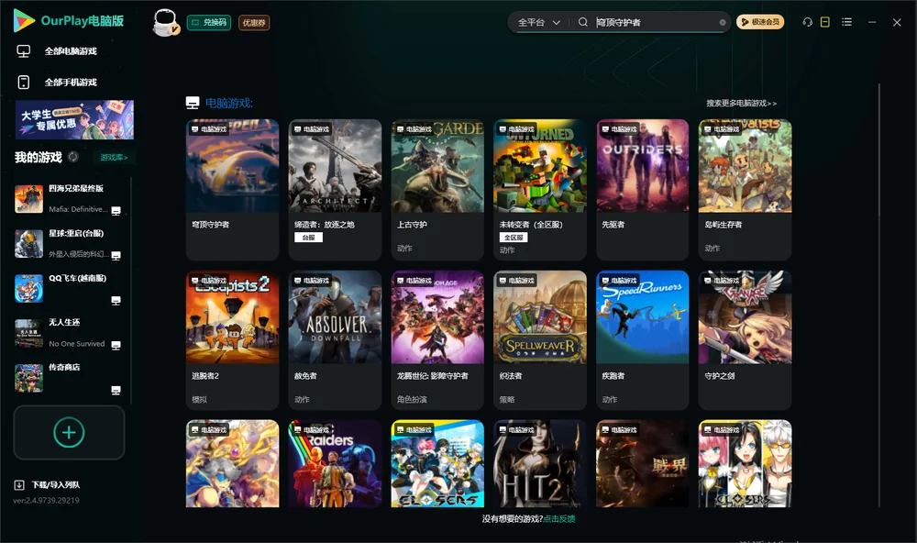Click 搜索更多电脑游戏>> link

pyautogui.click(x=741, y=103)
